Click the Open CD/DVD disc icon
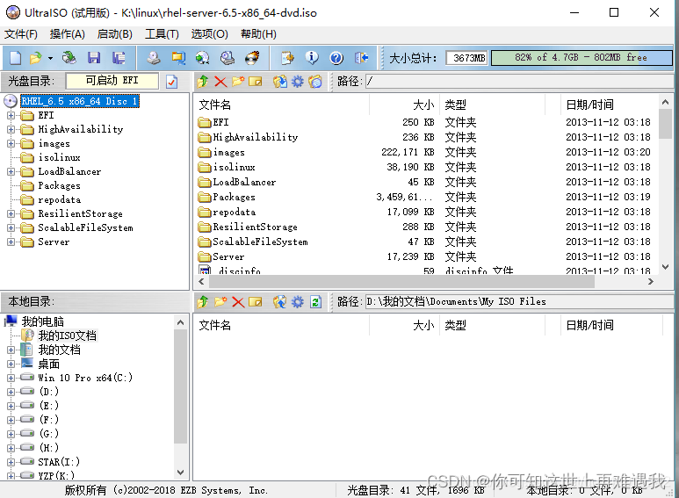The image size is (679, 498). 69,58
